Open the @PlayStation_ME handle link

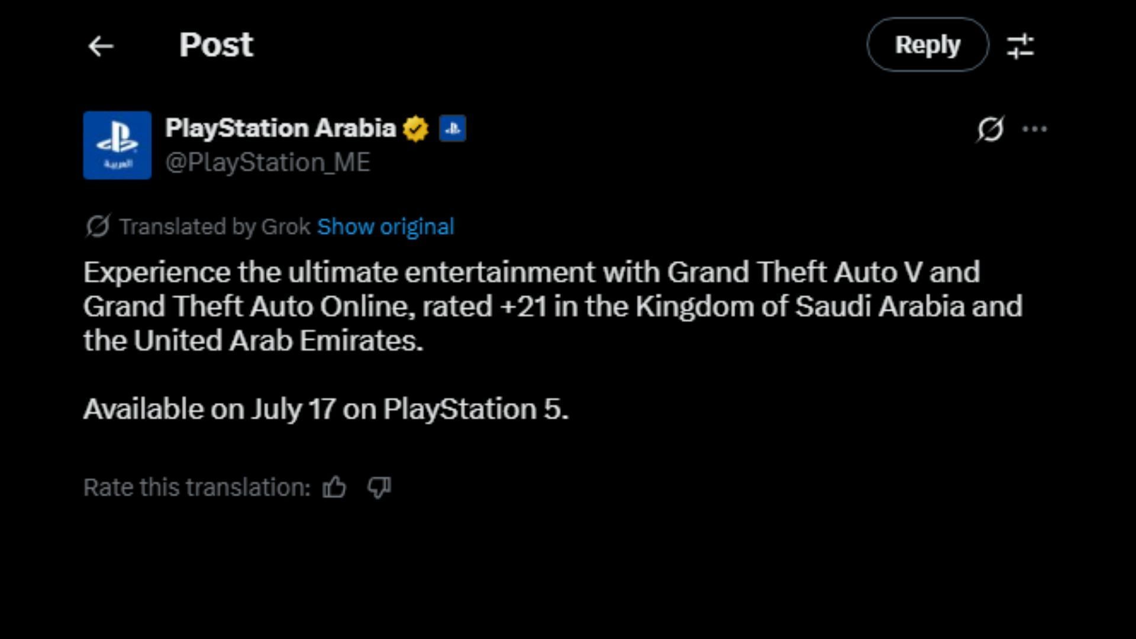tap(267, 163)
